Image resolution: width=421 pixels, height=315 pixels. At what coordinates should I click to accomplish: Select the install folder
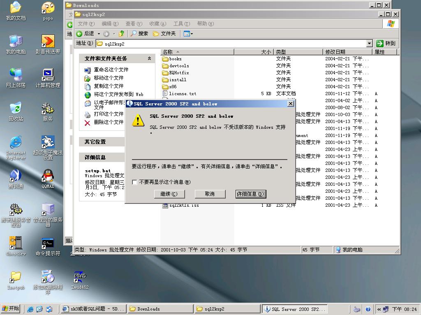174,80
